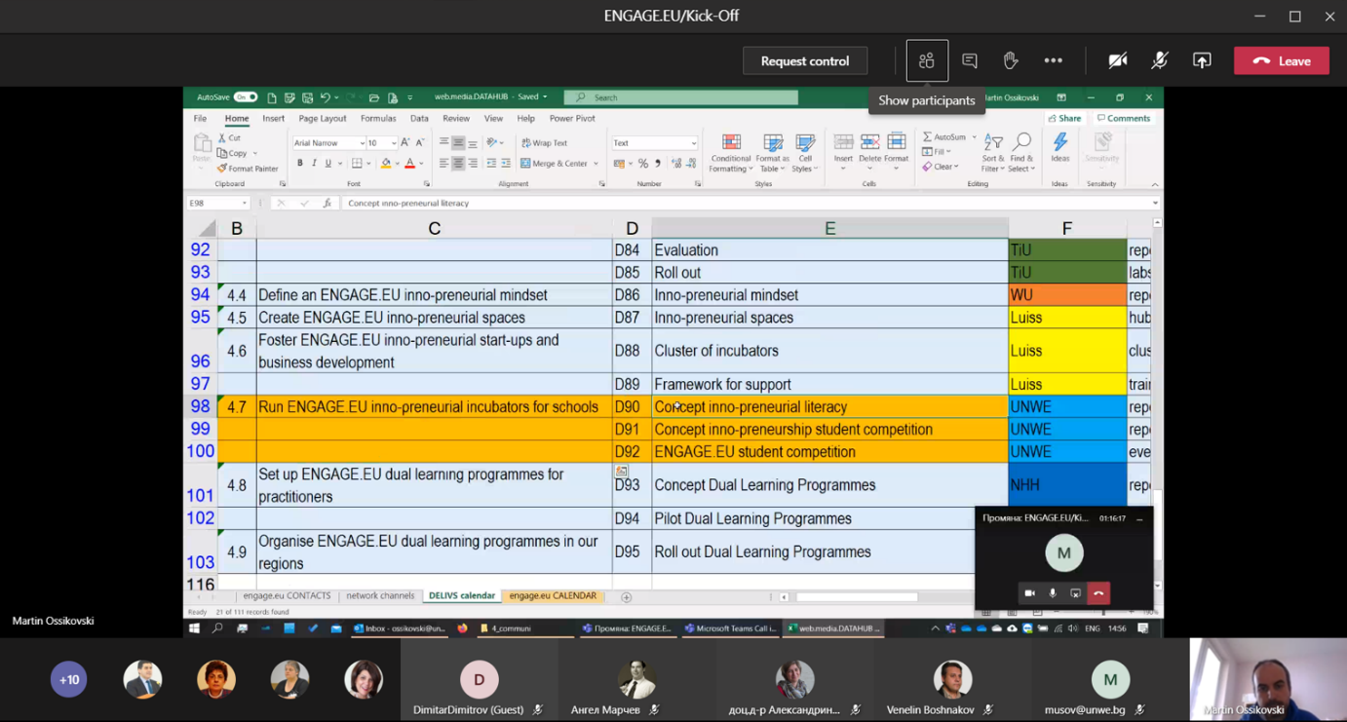Click the Excel Search box
Image resolution: width=1347 pixels, height=722 pixels.
(x=681, y=97)
